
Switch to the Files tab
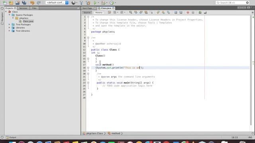(x=34, y=8)
